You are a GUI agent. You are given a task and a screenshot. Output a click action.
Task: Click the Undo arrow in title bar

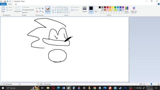point(7,1)
